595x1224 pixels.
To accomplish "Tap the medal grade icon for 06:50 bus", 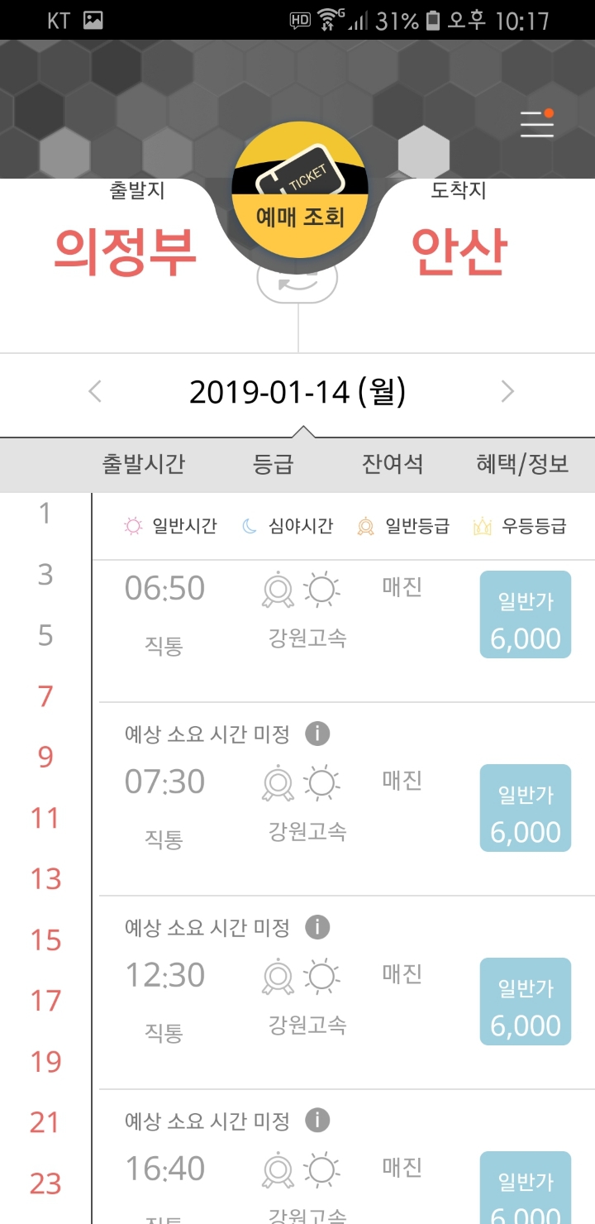I will tap(278, 590).
